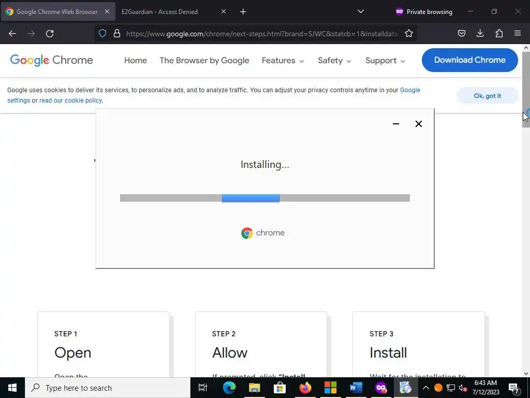Viewport: 530px width, 398px height.
Task: Select the installer setup icon in taskbar
Action: [x=406, y=388]
